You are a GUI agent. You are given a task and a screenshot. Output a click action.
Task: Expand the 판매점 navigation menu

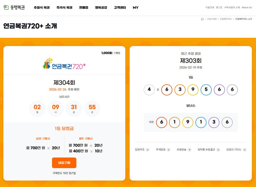tap(84, 8)
